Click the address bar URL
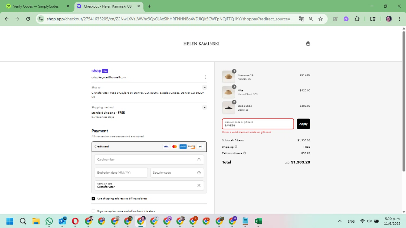Screen dimensions: 406x228 [x=170, y=19]
